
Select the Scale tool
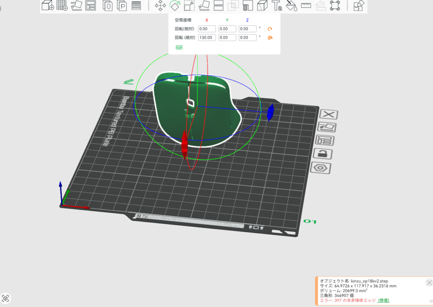[189, 5]
